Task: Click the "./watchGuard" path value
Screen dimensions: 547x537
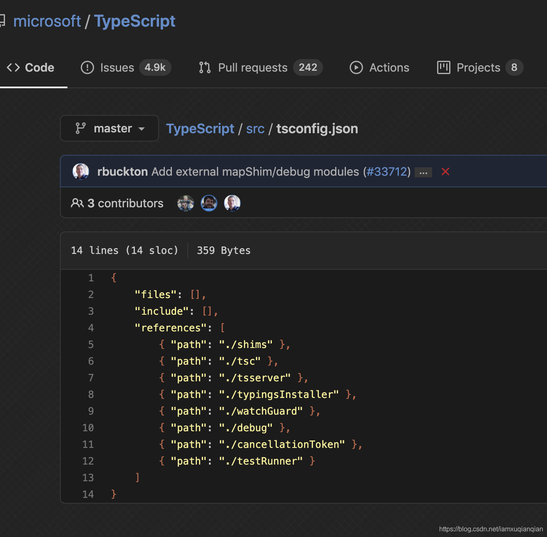Action: point(261,411)
